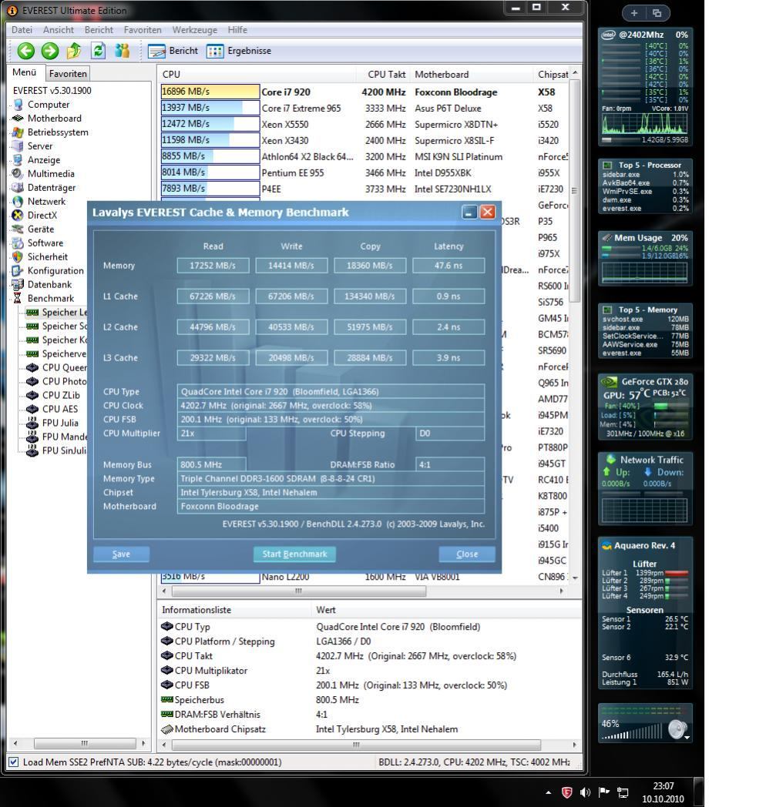This screenshot has width=776, height=807.
Task: Click the GeForce GTX 280 gadget icon
Action: point(609,382)
